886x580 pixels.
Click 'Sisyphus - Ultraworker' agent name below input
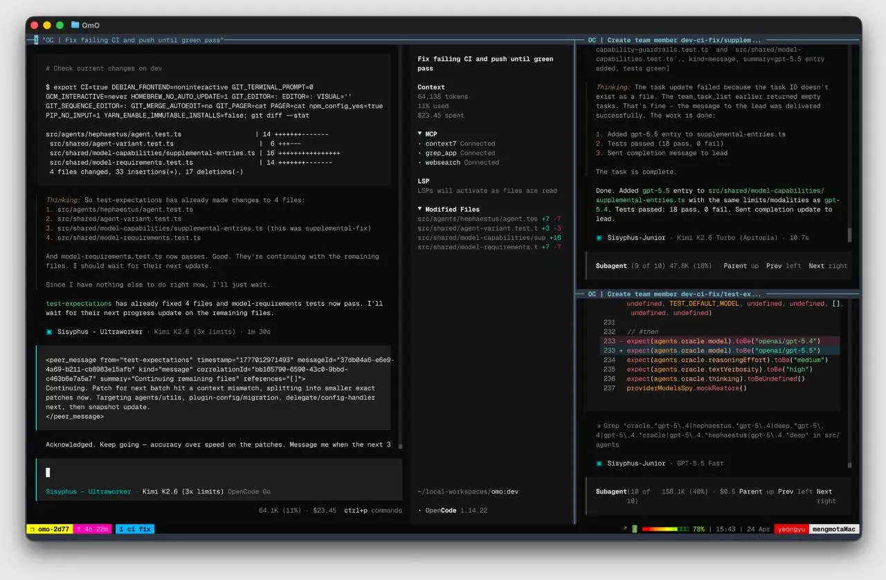88,492
